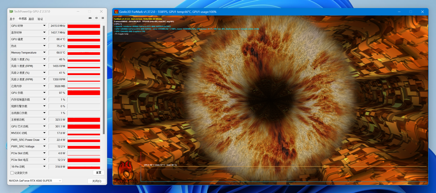
Task: Open the 总线接口负载 sensor dropdown
Action: coord(44,113)
